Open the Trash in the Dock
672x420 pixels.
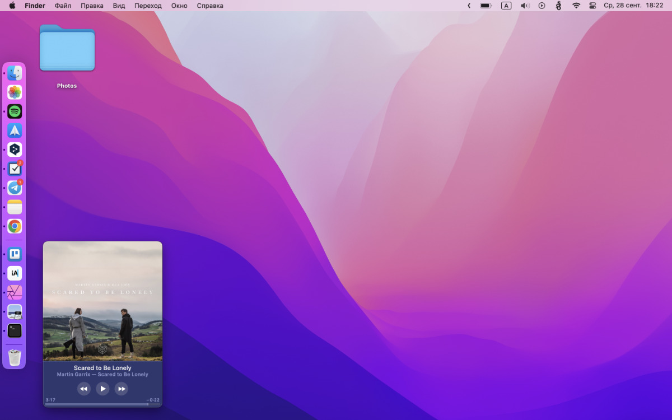coord(15,357)
